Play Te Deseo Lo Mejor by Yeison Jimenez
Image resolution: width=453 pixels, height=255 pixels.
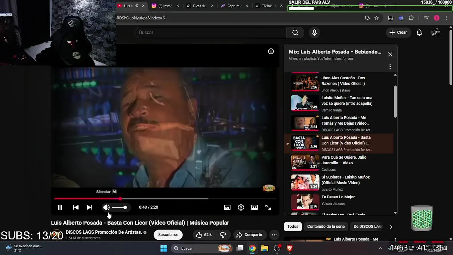(339, 203)
